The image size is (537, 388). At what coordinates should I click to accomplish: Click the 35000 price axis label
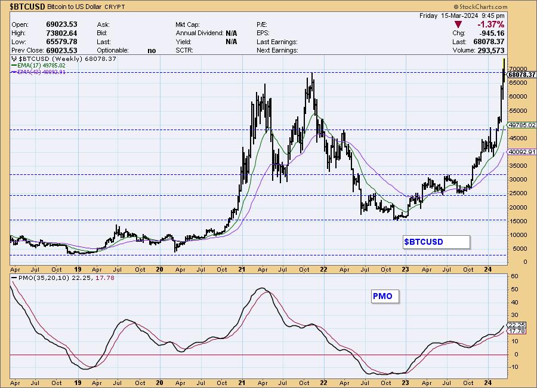(518, 166)
